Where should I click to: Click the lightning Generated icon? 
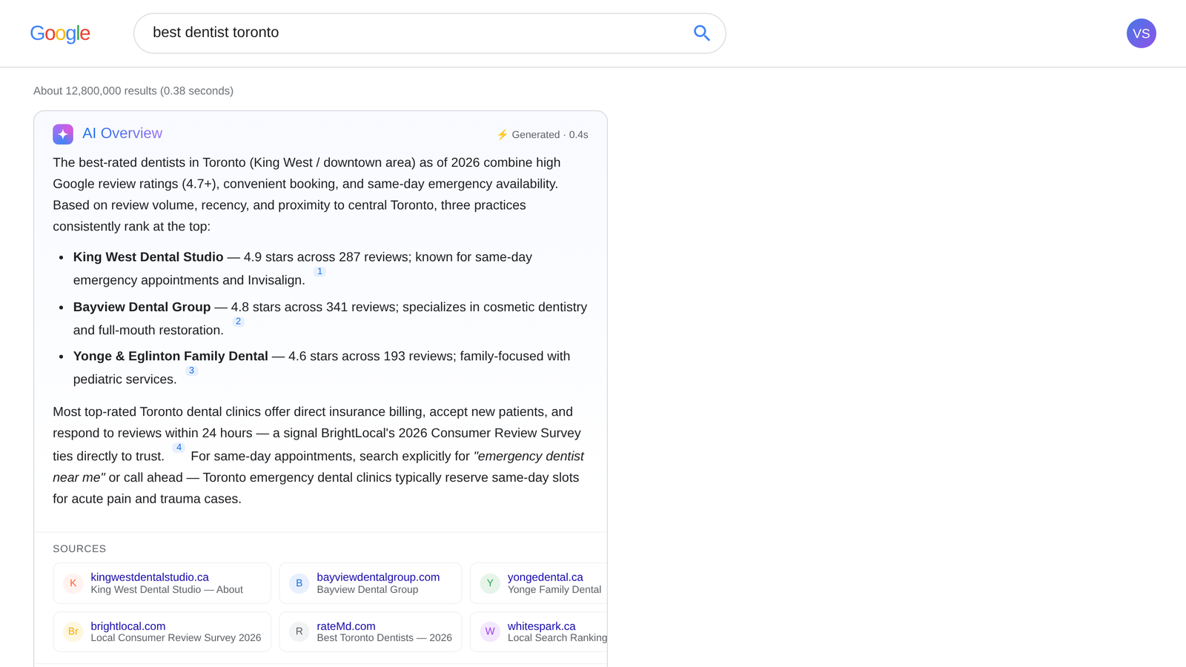pos(503,135)
